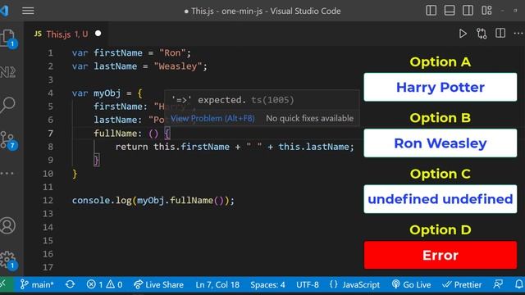
Task: Click View Problem (Alt+F8) link
Action: pyautogui.click(x=212, y=118)
